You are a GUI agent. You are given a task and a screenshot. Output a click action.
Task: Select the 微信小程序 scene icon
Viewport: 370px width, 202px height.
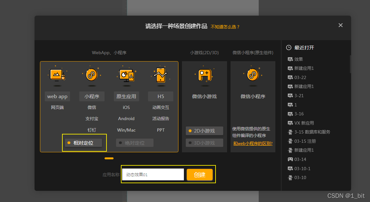click(x=253, y=76)
